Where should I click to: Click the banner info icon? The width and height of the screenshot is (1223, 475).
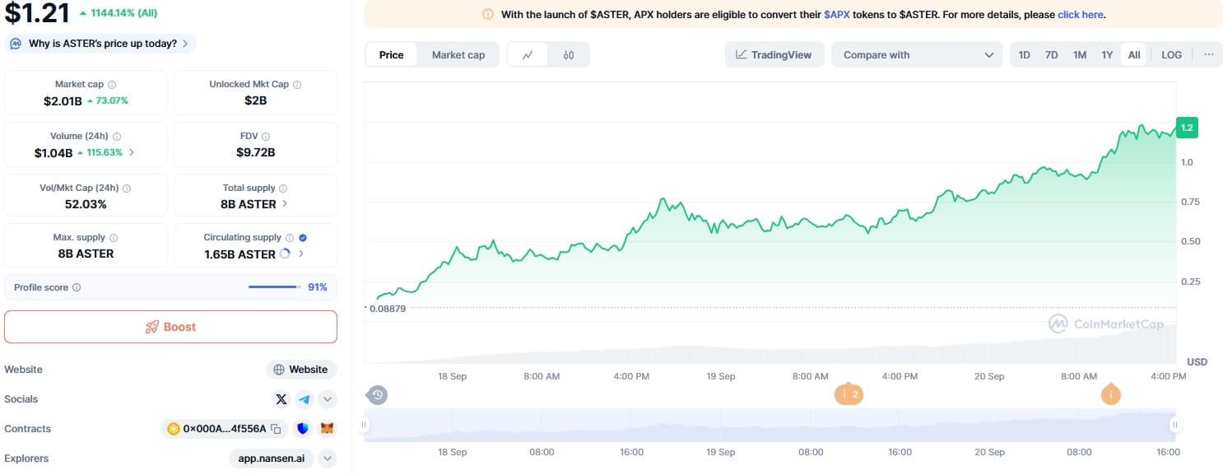click(x=487, y=15)
